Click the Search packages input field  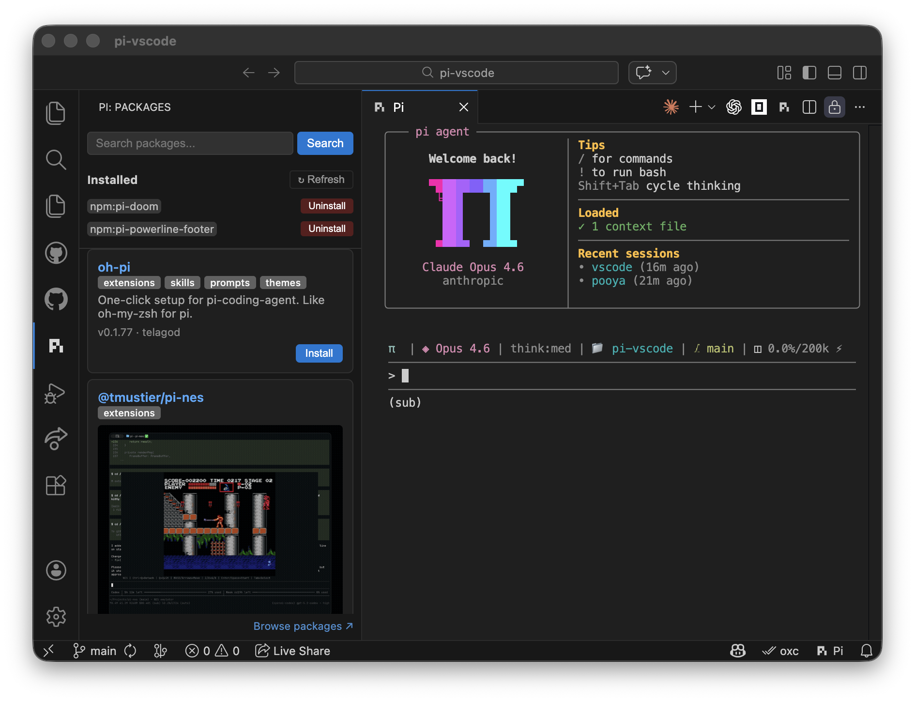(x=190, y=143)
